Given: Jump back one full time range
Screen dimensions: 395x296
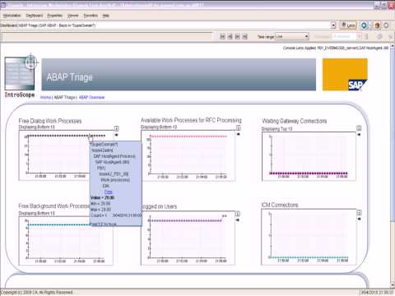Looking at the screenshot, I should [222, 36].
